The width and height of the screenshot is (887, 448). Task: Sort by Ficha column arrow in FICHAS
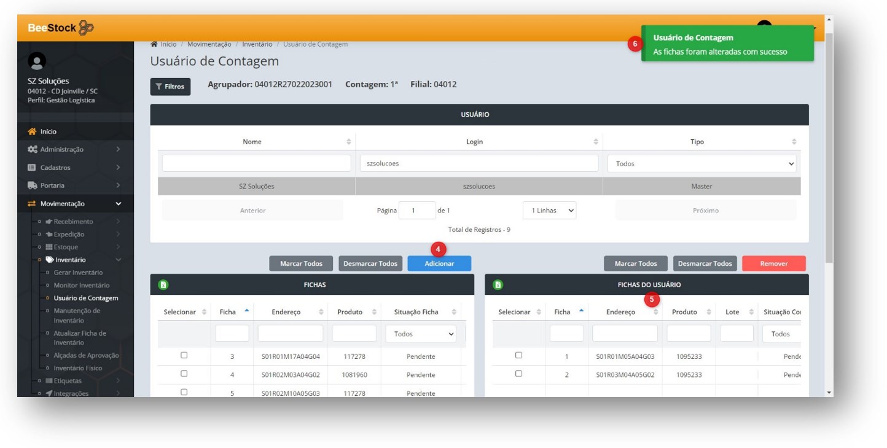247,311
